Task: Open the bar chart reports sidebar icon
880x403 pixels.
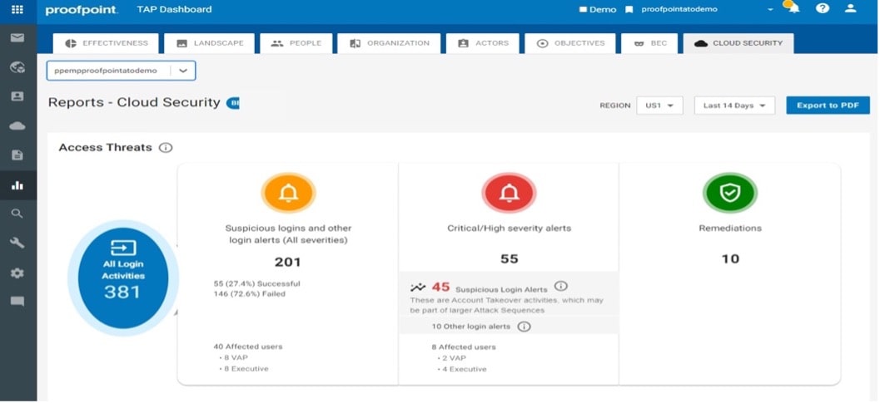Action: pos(17,185)
